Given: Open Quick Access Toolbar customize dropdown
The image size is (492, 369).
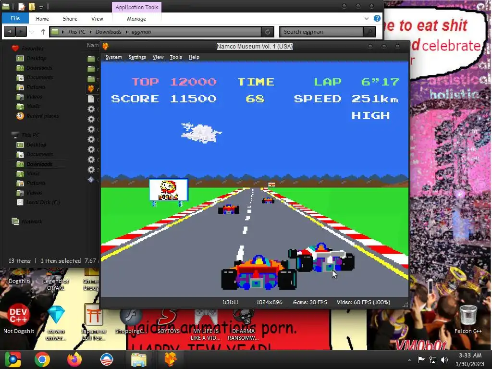Looking at the screenshot, I should (41, 7).
